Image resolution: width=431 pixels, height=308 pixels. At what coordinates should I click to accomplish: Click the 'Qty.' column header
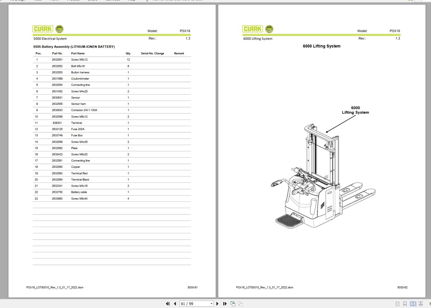click(128, 53)
